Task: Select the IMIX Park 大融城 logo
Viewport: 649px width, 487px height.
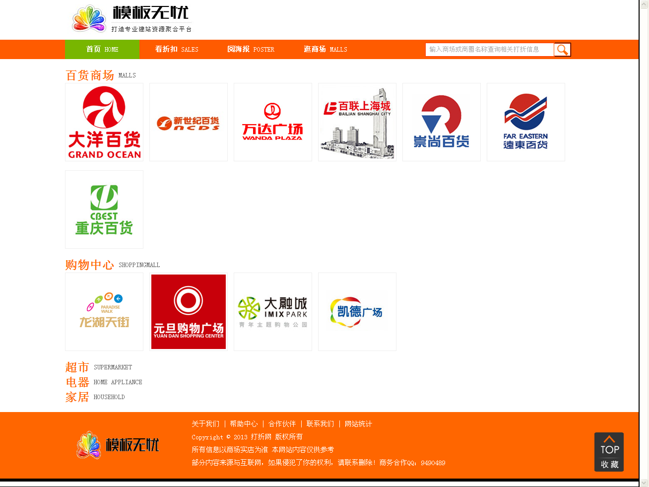Action: point(273,312)
